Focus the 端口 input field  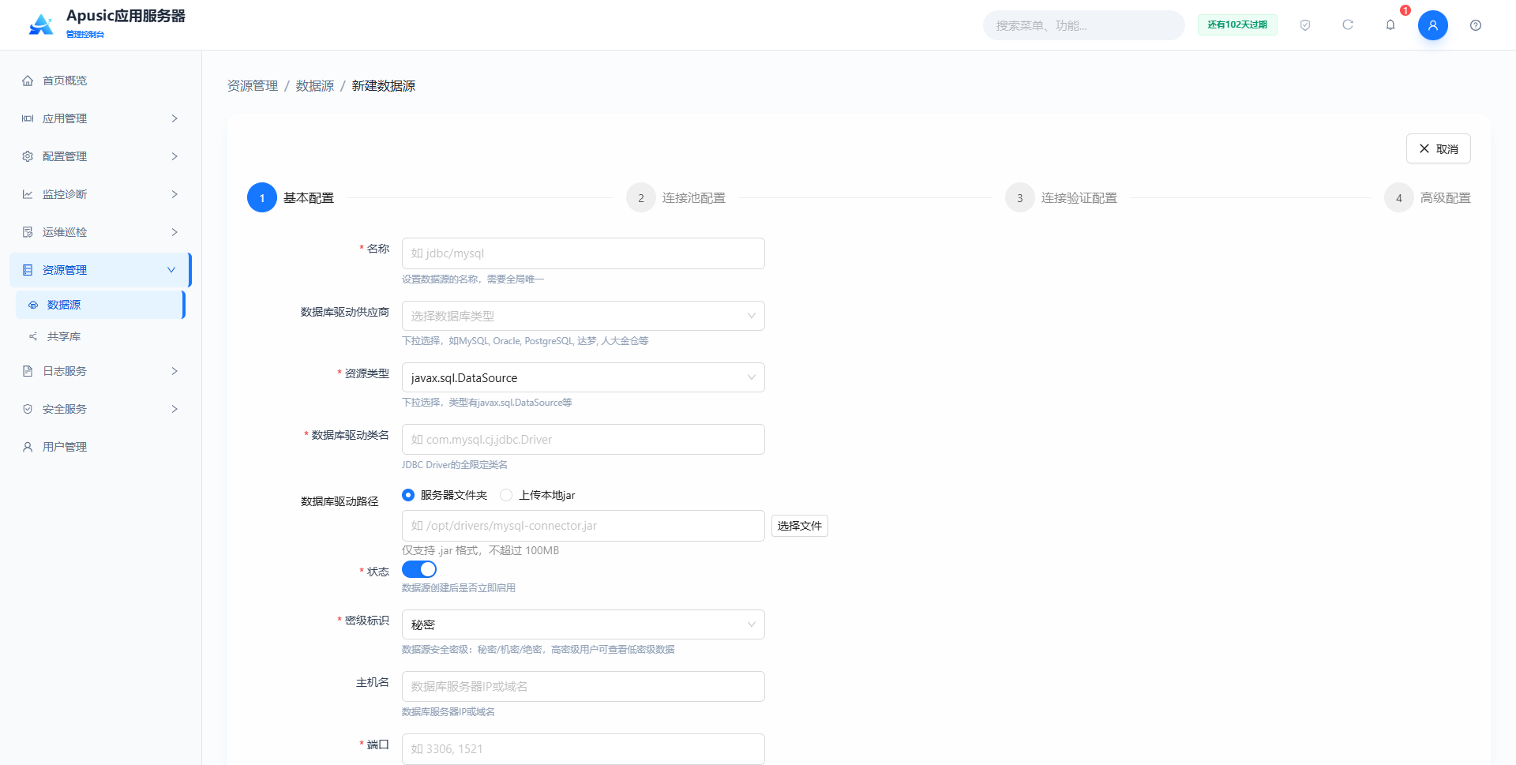(x=584, y=748)
